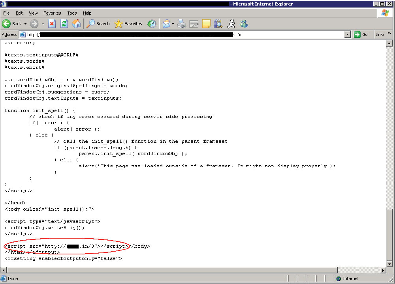Click the page icon in Address bar

[x=23, y=35]
